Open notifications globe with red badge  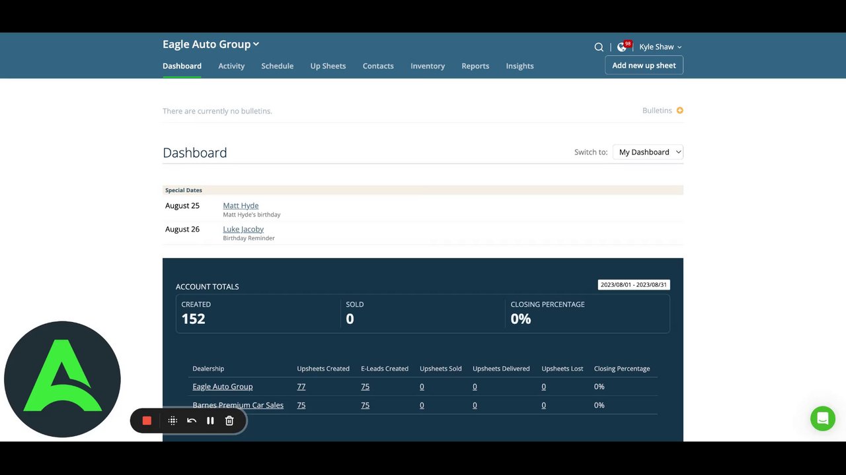tap(623, 46)
